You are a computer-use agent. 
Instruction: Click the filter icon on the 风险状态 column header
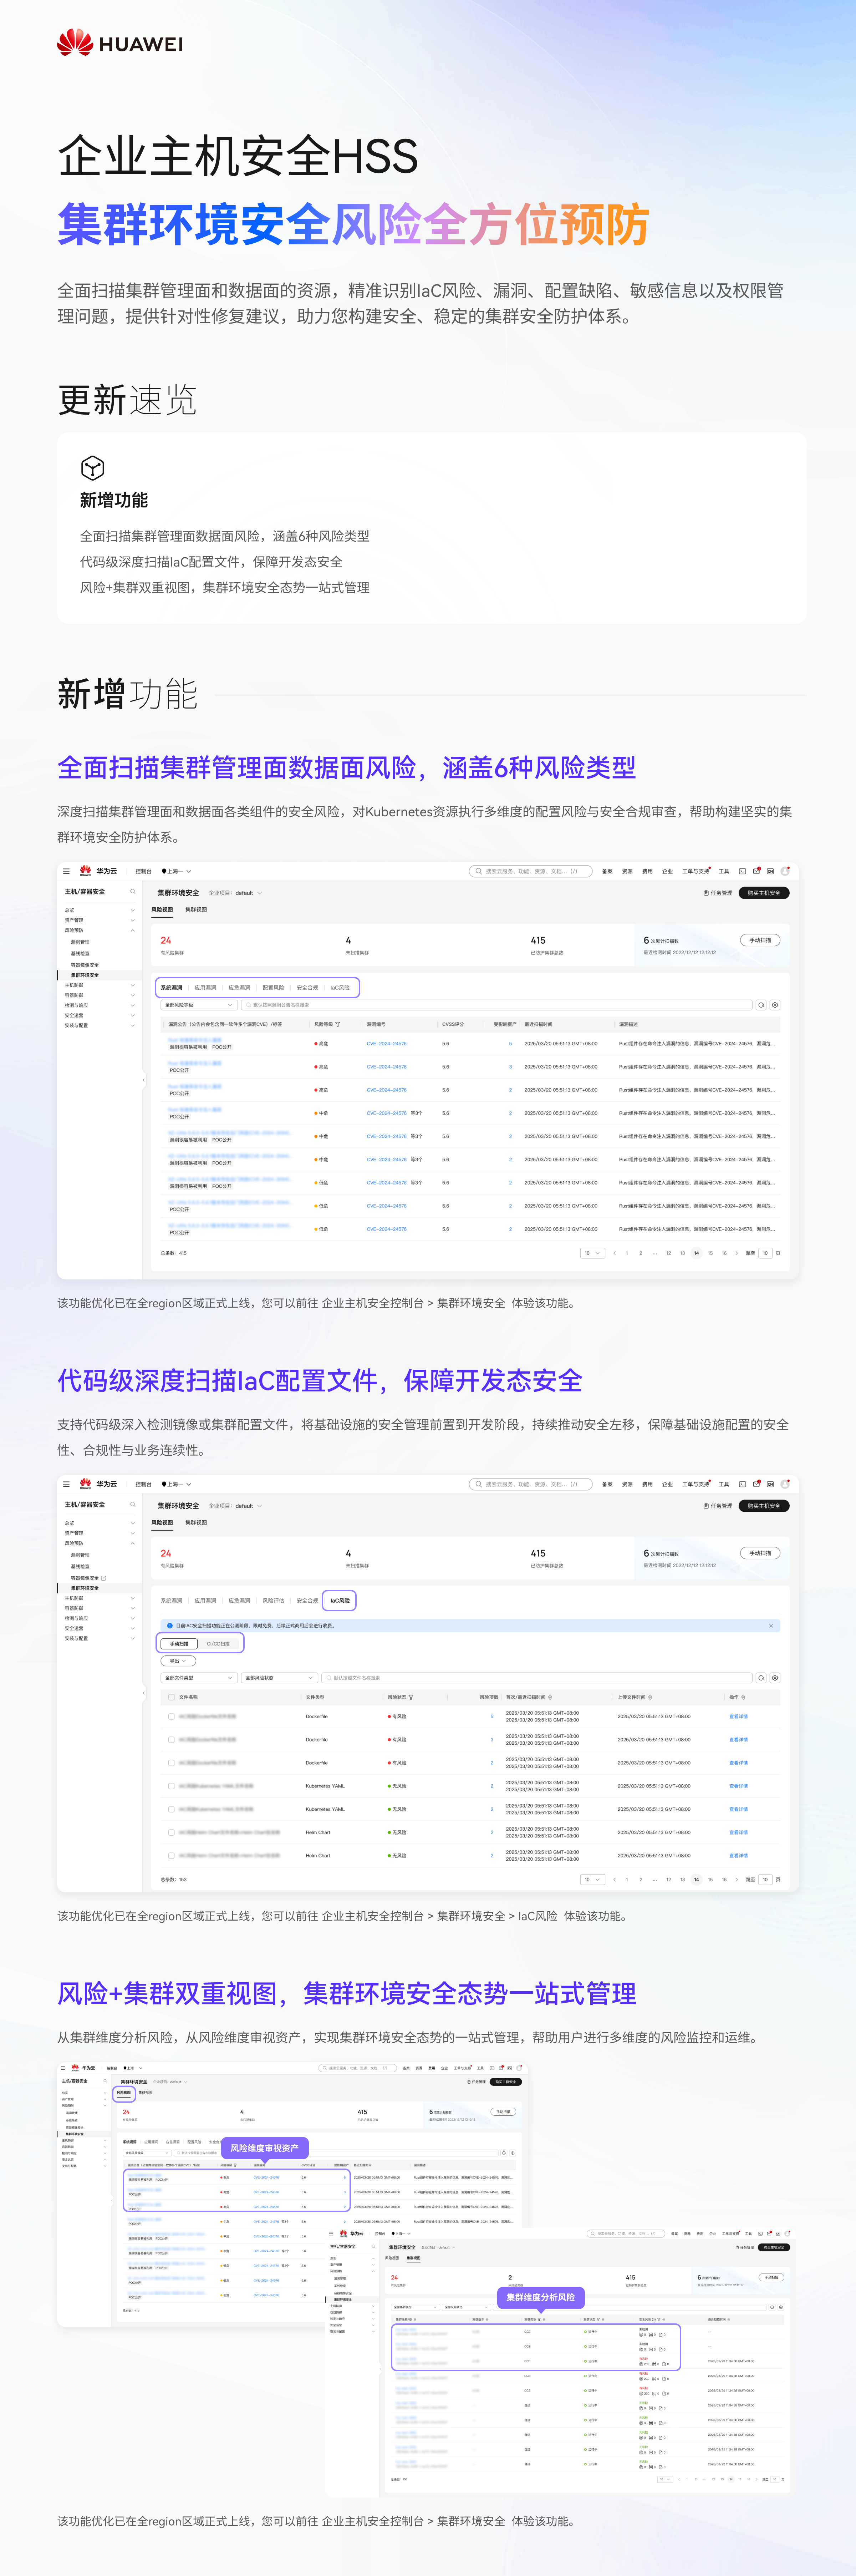(x=411, y=1697)
